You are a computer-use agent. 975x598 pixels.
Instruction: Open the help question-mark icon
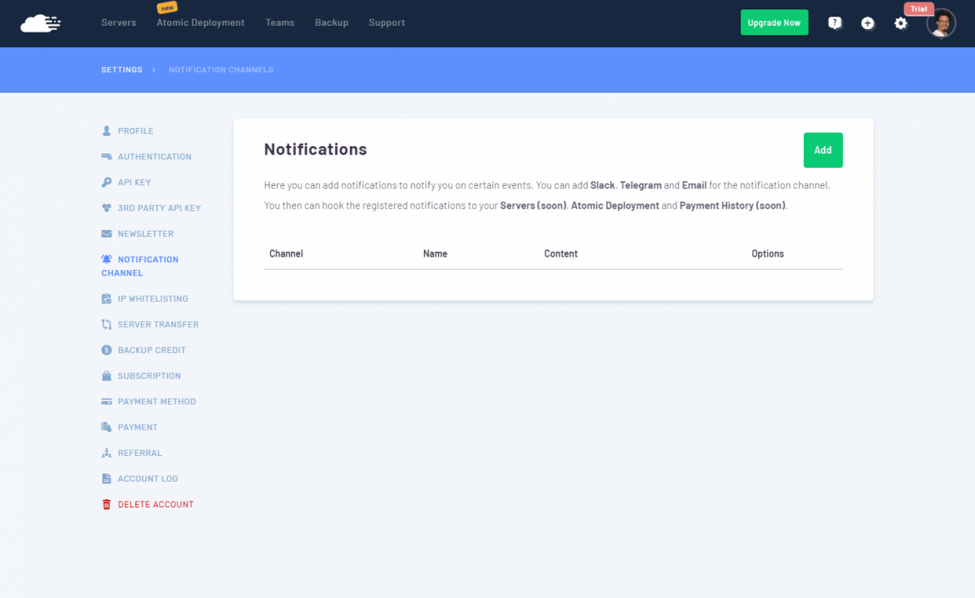835,22
